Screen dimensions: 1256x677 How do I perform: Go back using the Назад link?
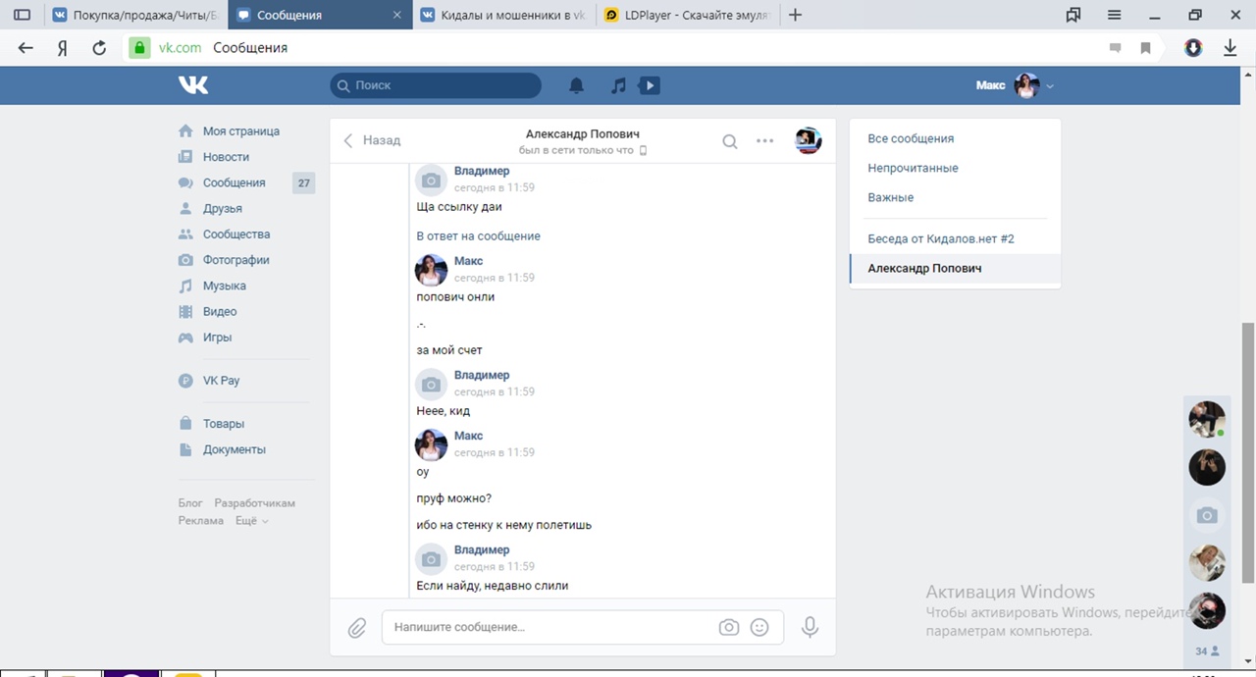click(x=372, y=140)
